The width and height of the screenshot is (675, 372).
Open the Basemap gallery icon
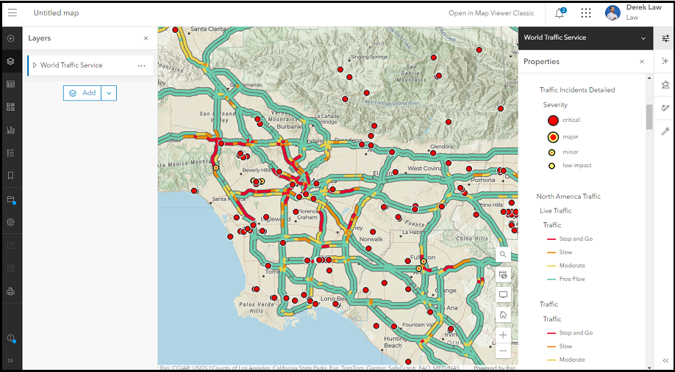pos(11,107)
